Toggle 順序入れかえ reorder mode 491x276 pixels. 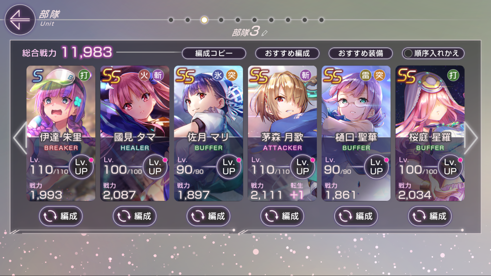point(433,53)
